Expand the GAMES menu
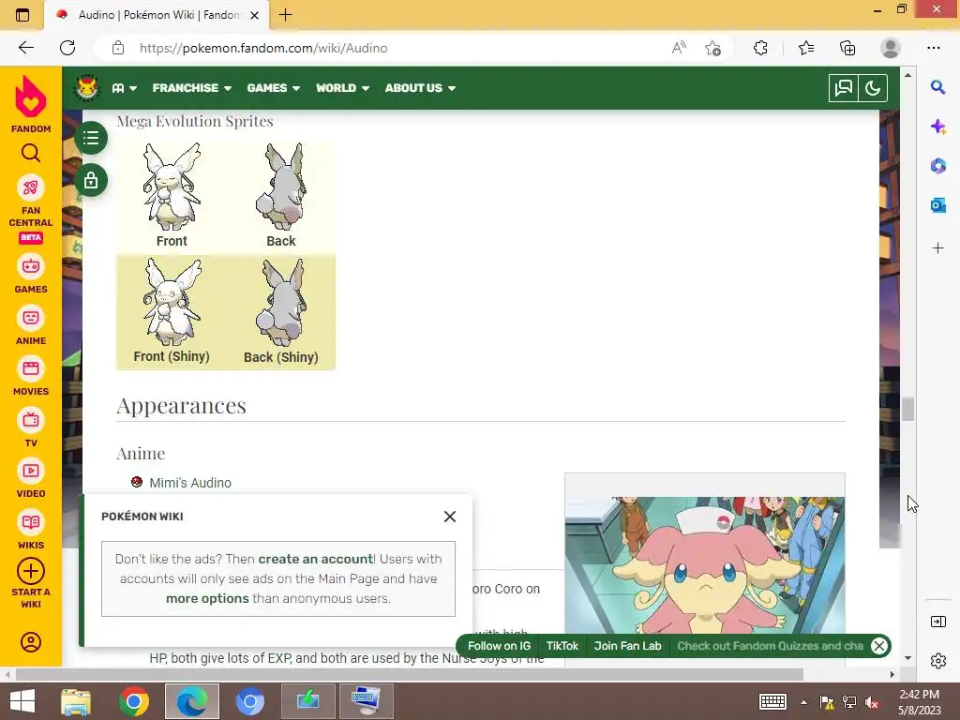960x720 pixels. click(x=273, y=88)
